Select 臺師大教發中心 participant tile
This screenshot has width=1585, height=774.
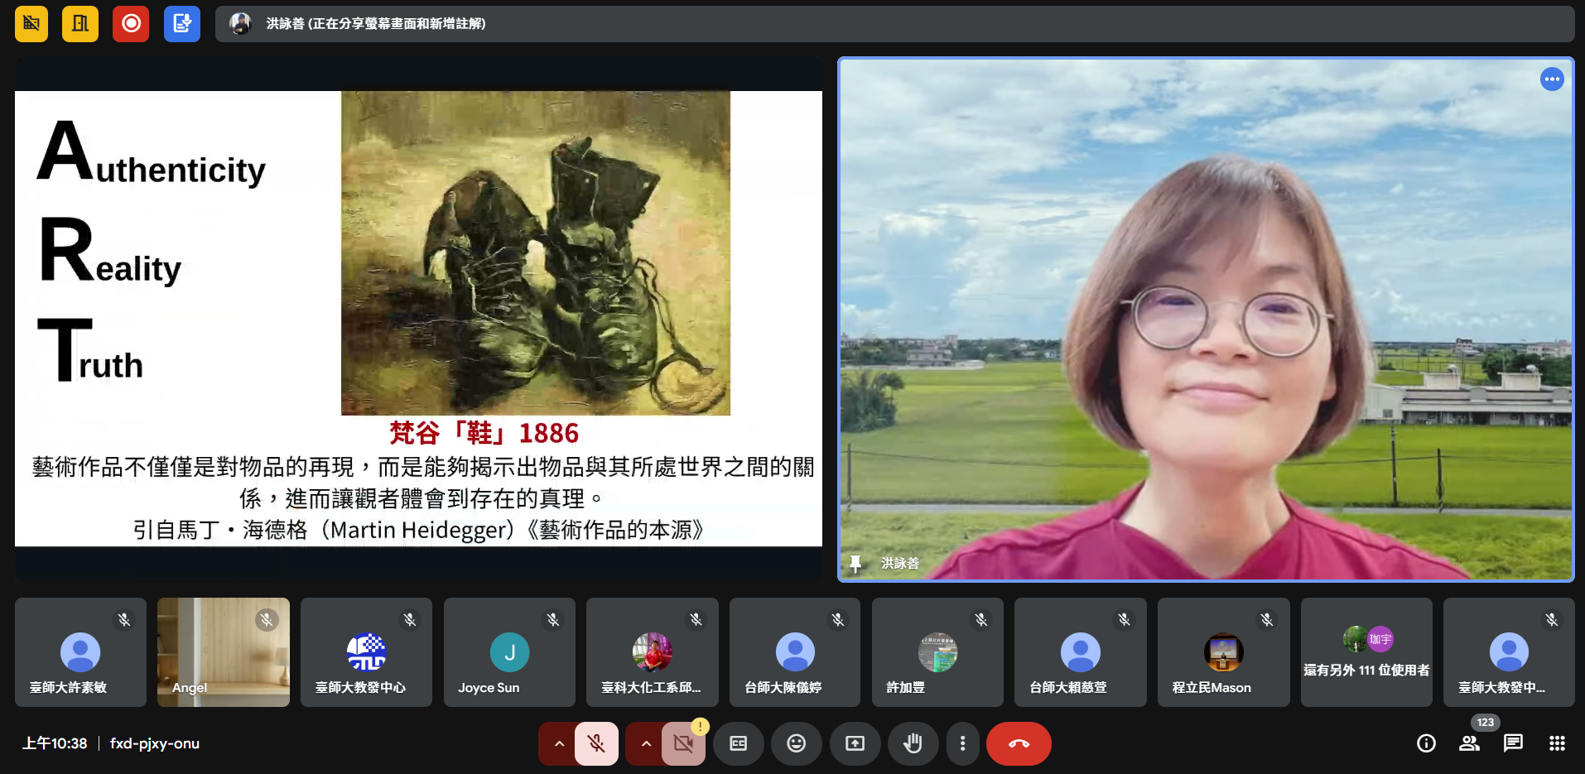coord(366,652)
